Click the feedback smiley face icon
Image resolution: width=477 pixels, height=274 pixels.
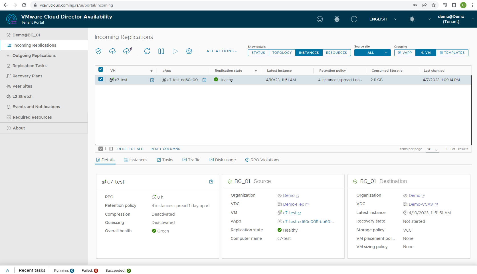pos(320,19)
